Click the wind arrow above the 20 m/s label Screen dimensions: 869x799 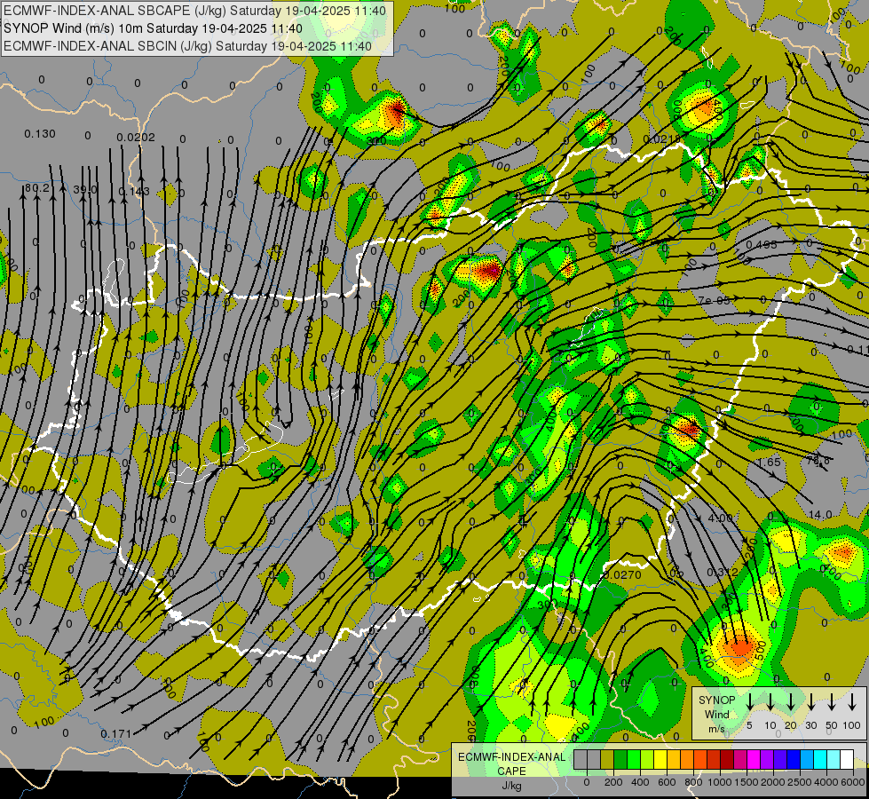791,702
